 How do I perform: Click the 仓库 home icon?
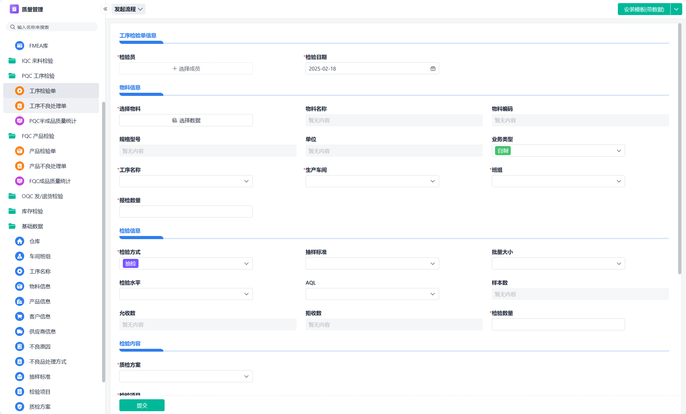click(19, 241)
